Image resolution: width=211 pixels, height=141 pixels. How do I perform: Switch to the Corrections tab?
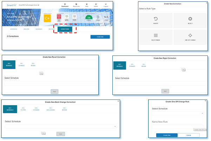coord(65,29)
